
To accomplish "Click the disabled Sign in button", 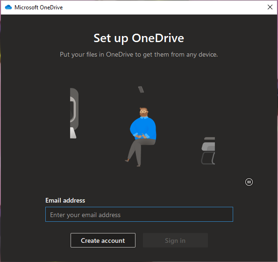I will [175, 240].
